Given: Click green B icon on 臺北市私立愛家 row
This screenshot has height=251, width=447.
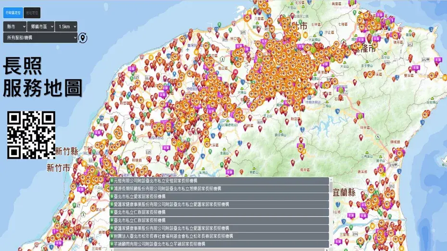Looking at the screenshot, I should [x=112, y=196].
